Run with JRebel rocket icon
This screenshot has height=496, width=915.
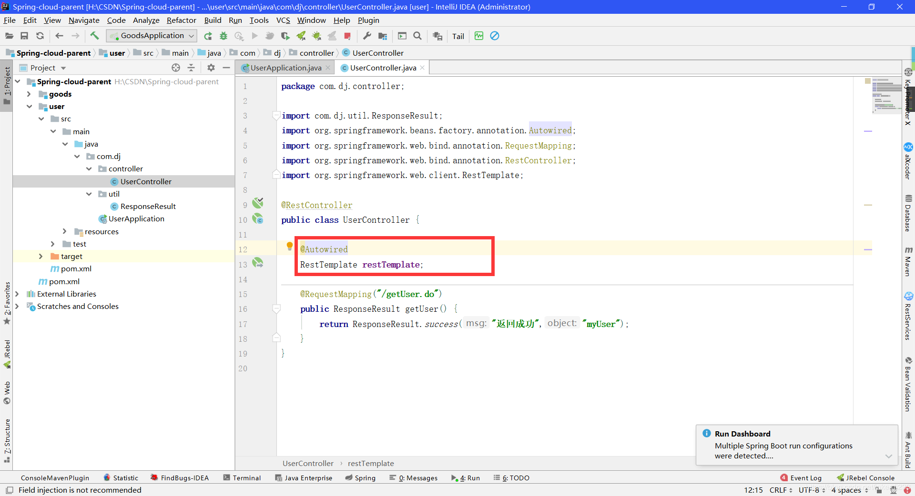(301, 36)
